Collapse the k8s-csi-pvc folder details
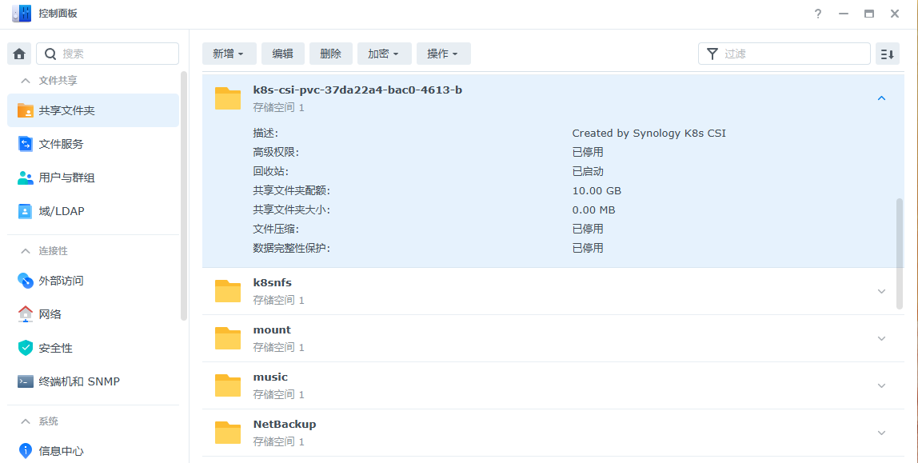The width and height of the screenshot is (918, 463). pos(882,98)
